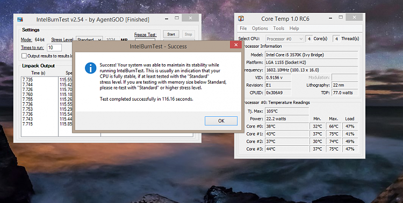Open the File menu in Core Temp
Viewport: 403px width, 203px height.
[x=243, y=28]
